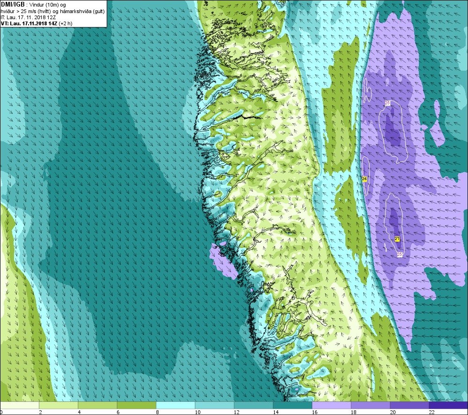Click the 'VT: Lau. 17.11.2018 14Z (+2 h)' line

tap(37, 23)
